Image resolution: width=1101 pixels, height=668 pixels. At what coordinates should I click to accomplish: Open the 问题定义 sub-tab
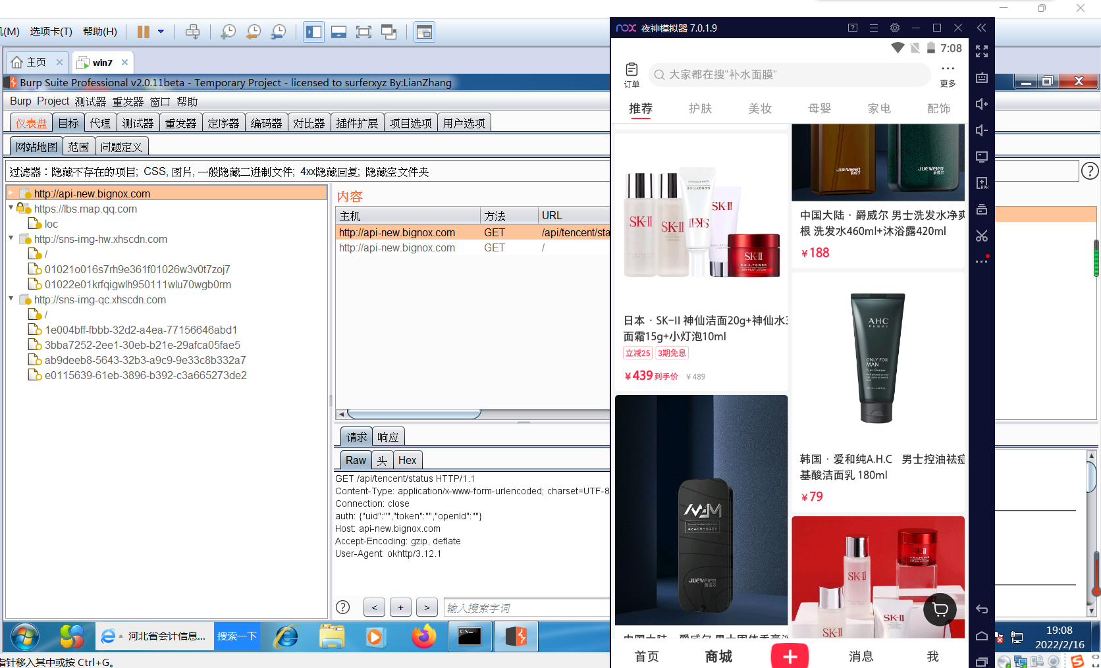coord(121,147)
